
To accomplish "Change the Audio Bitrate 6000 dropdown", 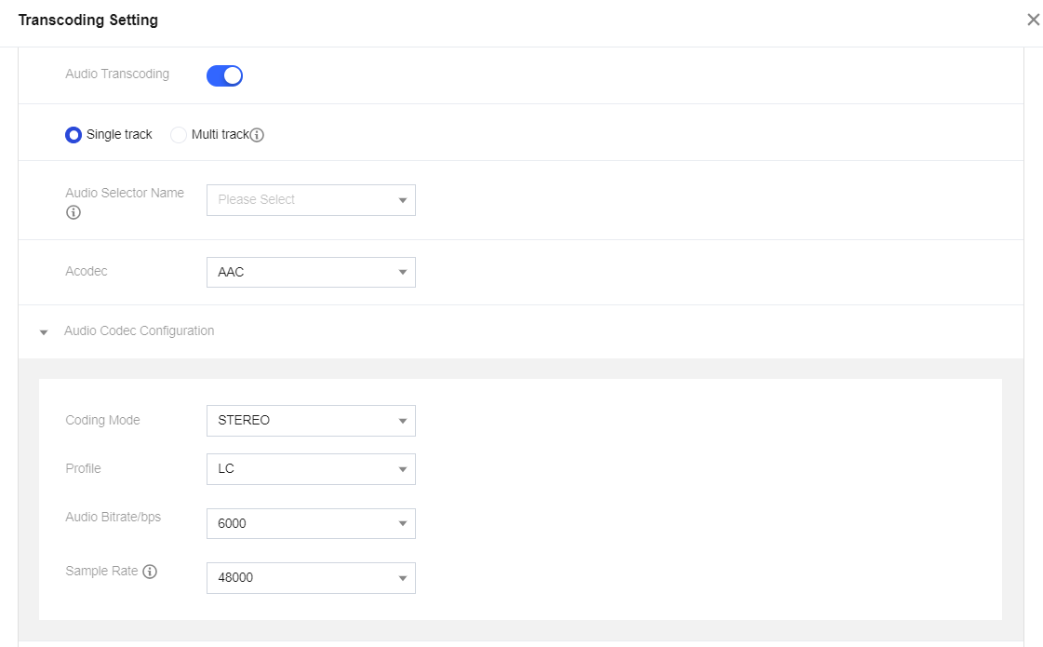I will coord(310,524).
